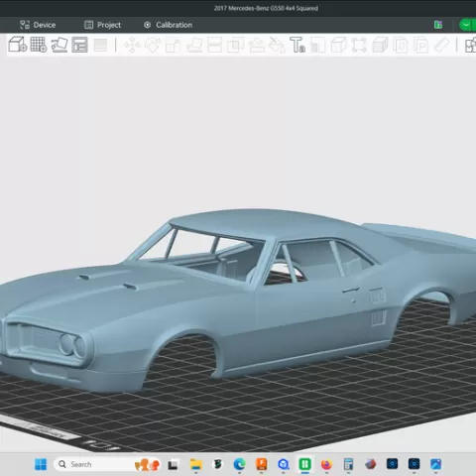Switch to the Project tab
Screen dimensions: 476x476
point(102,25)
